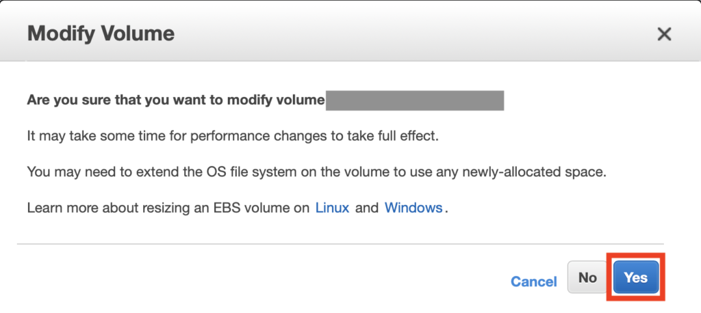
Task: Confirm the modification with Yes button
Action: [x=636, y=277]
